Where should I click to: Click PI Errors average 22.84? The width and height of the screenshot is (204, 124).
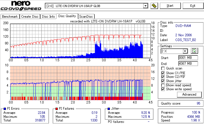click(41, 113)
